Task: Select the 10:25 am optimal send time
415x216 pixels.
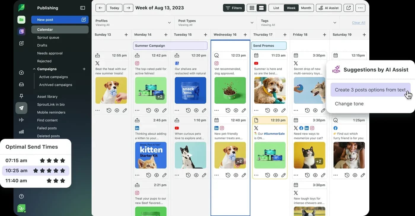Action: [36, 170]
